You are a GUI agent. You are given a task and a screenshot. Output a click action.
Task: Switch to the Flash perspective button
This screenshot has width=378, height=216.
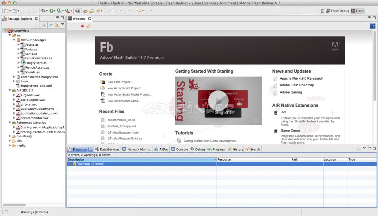point(357,11)
